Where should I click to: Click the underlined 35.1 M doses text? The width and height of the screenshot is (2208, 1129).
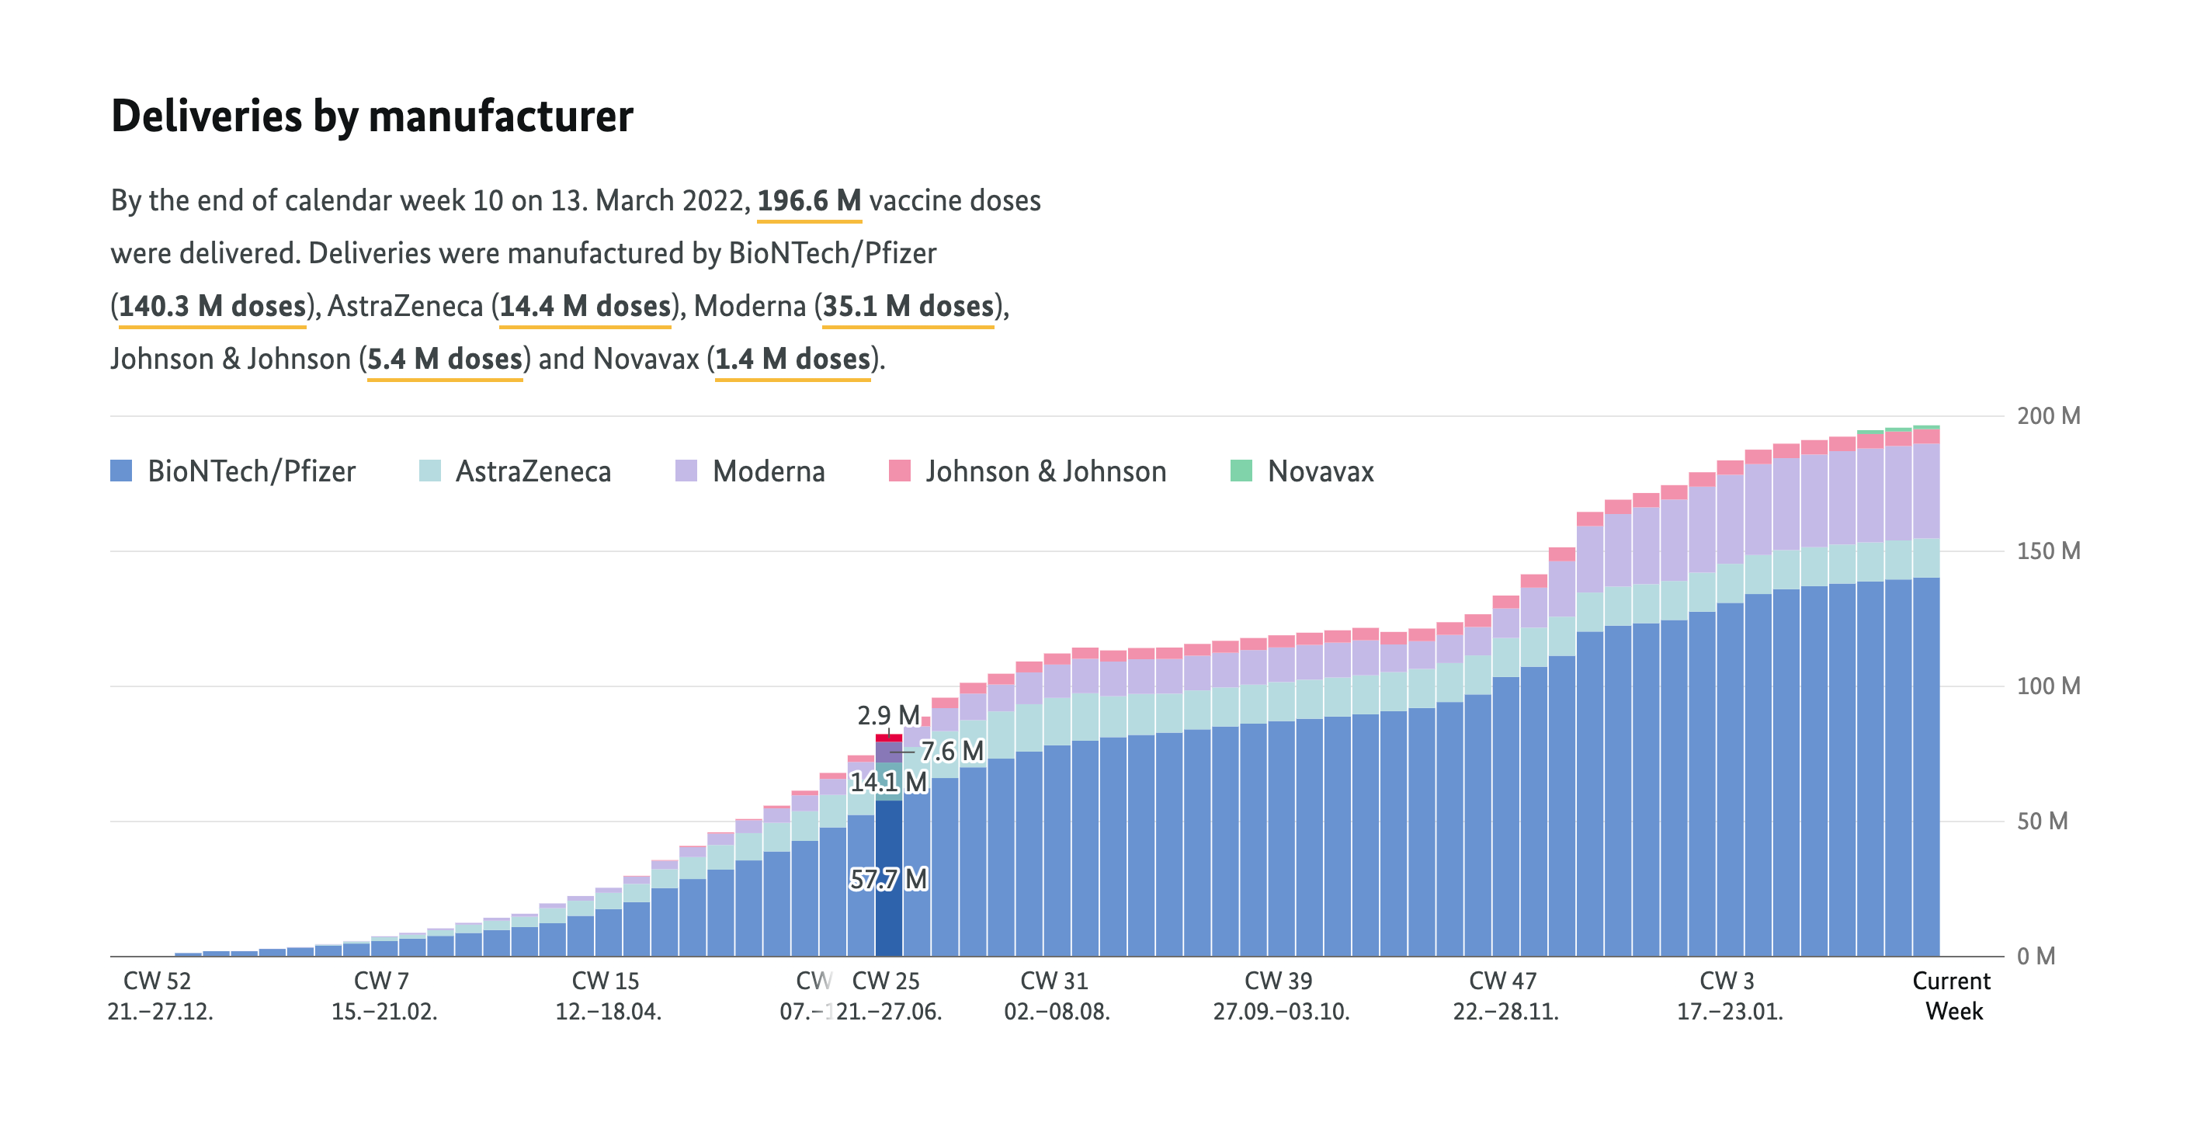click(908, 306)
